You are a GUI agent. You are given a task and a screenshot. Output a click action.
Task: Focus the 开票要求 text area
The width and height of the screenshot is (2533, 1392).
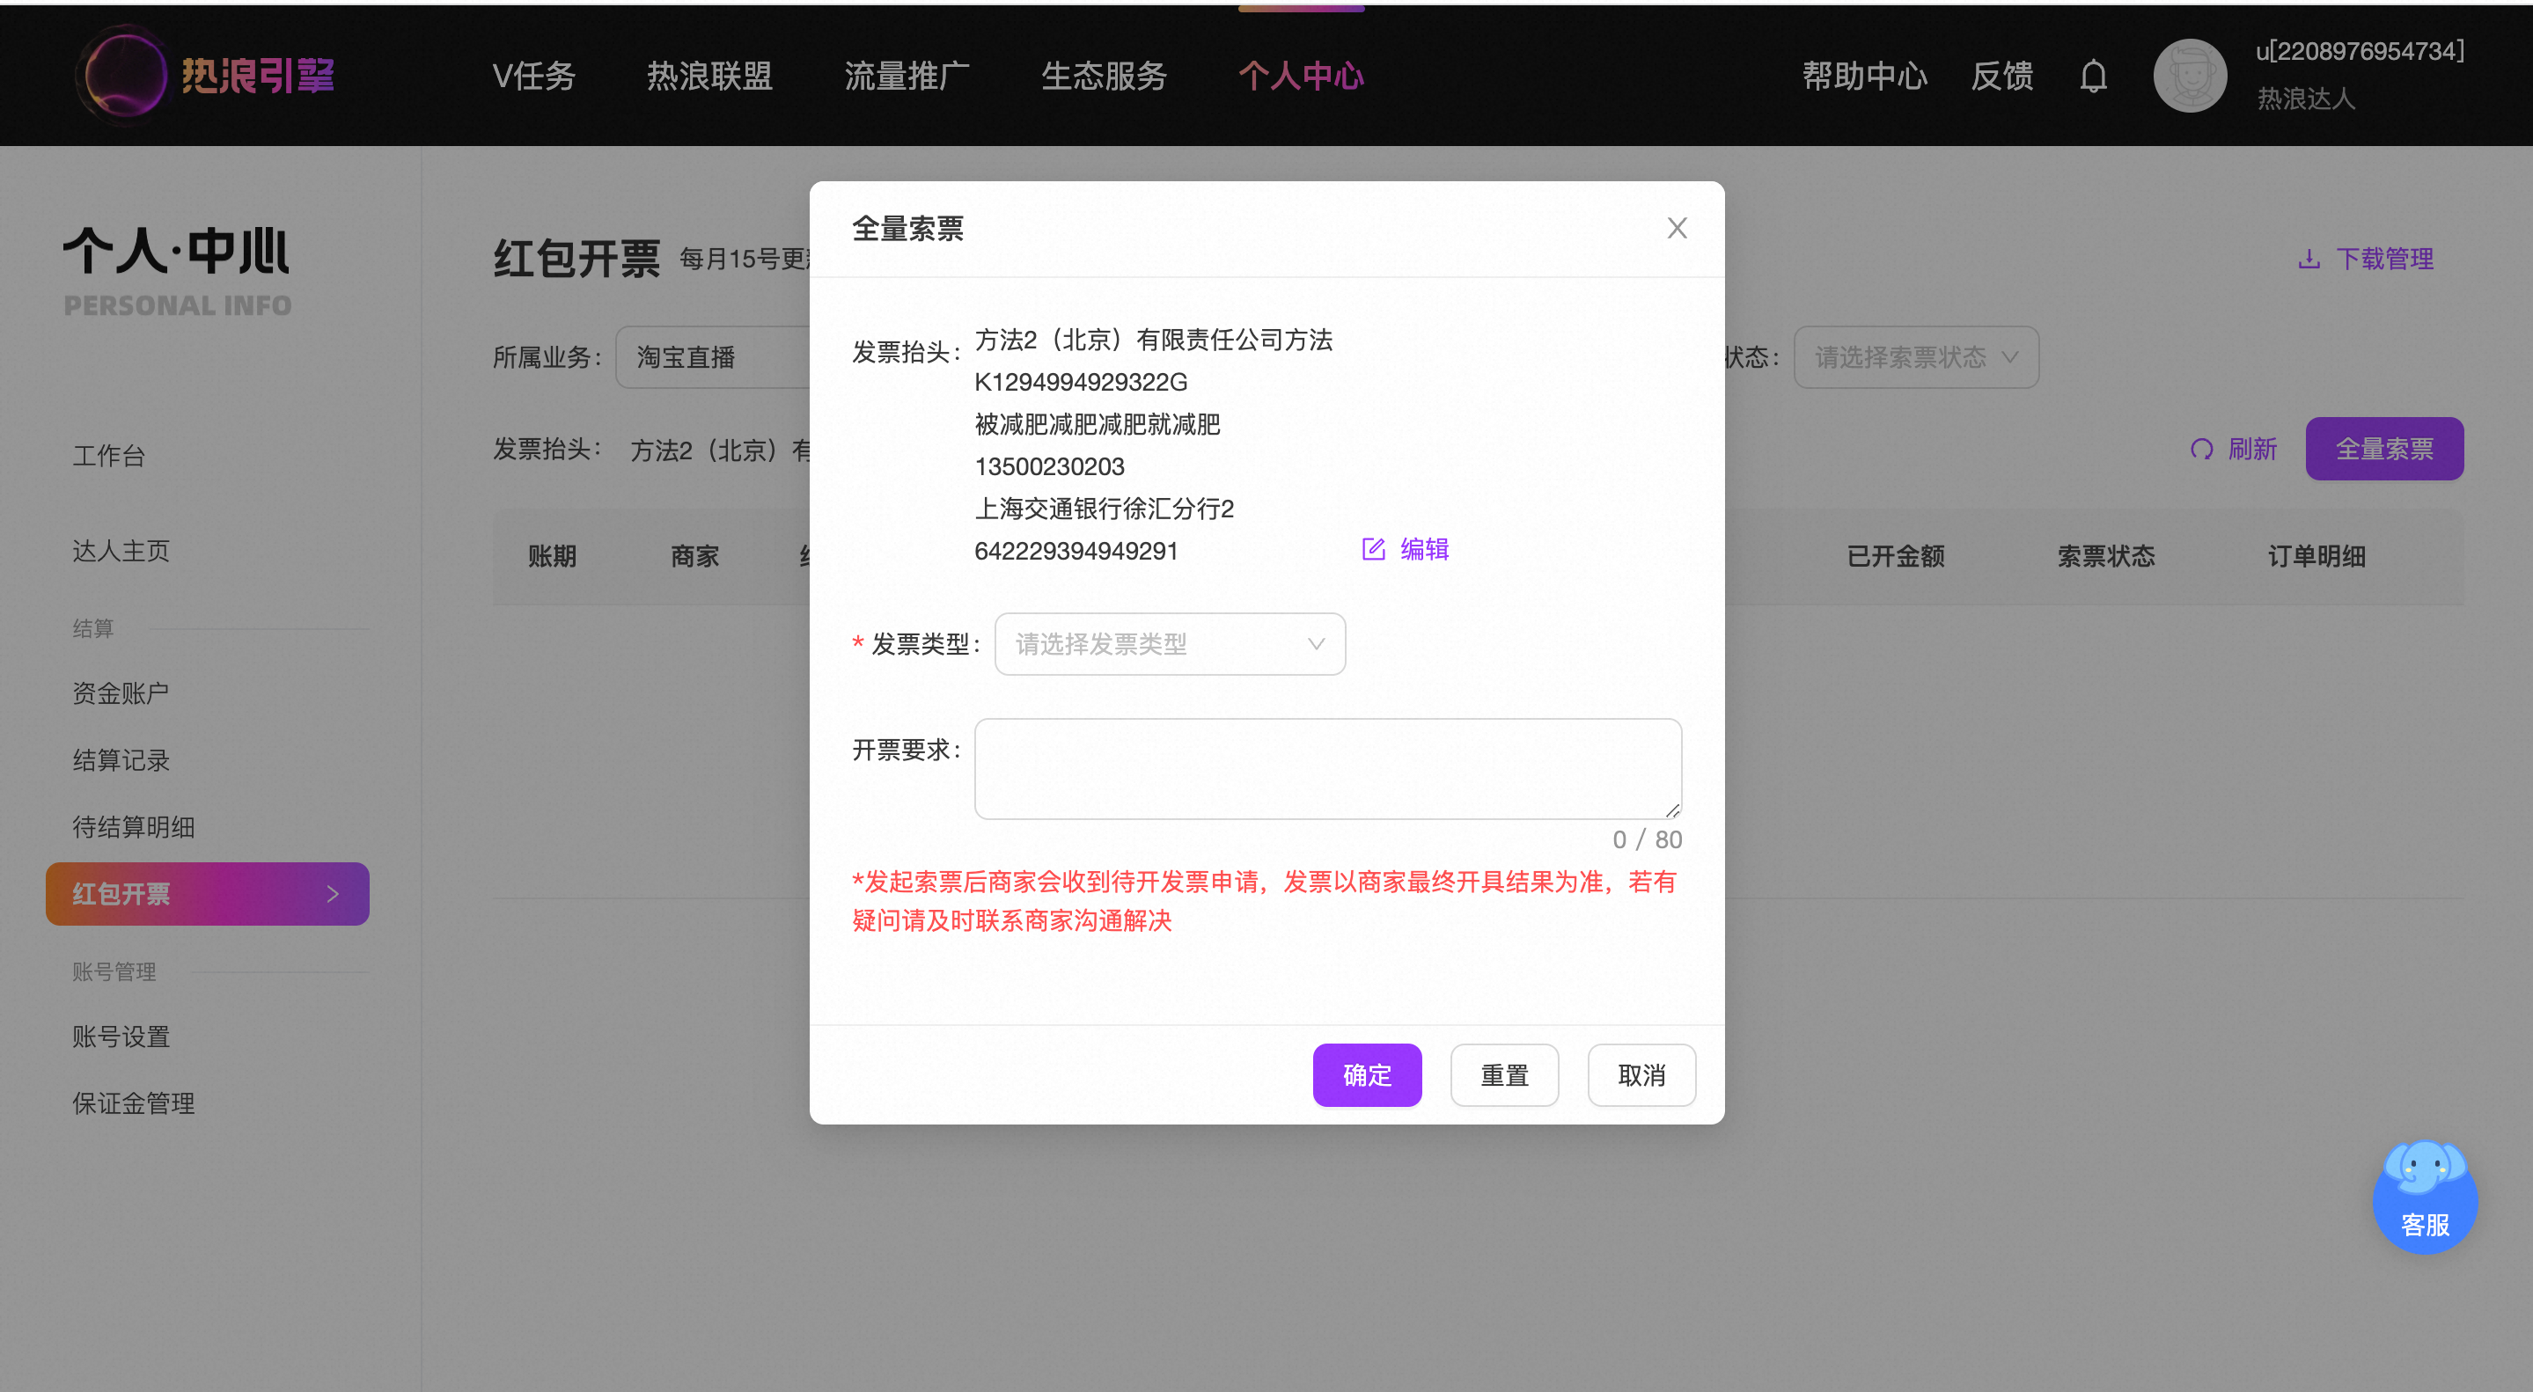pyautogui.click(x=1327, y=769)
